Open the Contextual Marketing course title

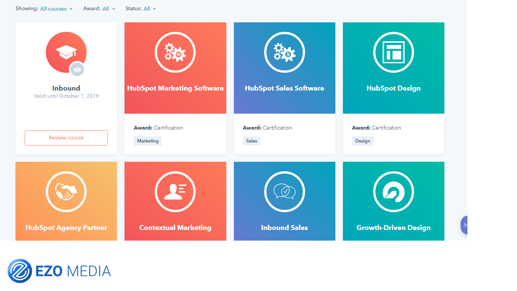(x=175, y=228)
